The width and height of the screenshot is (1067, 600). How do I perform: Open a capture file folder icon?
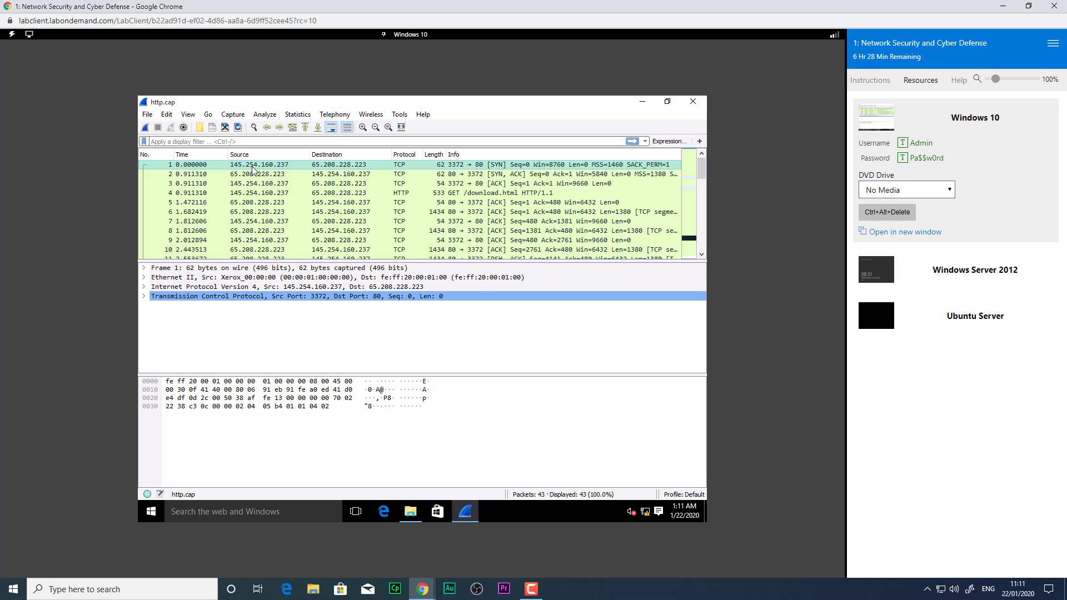click(x=200, y=127)
